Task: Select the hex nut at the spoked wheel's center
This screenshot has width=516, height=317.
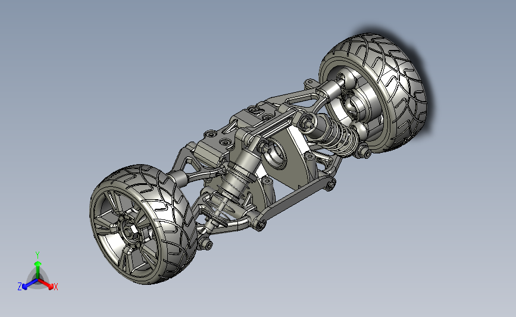Action: coord(131,232)
